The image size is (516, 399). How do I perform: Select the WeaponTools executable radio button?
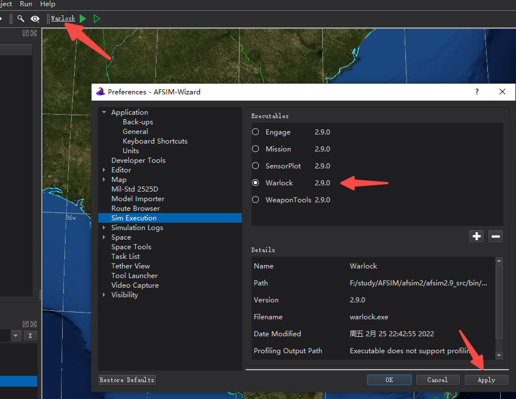pyautogui.click(x=255, y=200)
